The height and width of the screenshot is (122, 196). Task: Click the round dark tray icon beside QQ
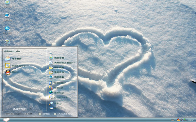182,120
